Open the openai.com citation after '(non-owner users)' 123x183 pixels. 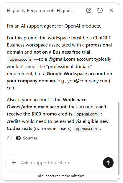[86, 129]
